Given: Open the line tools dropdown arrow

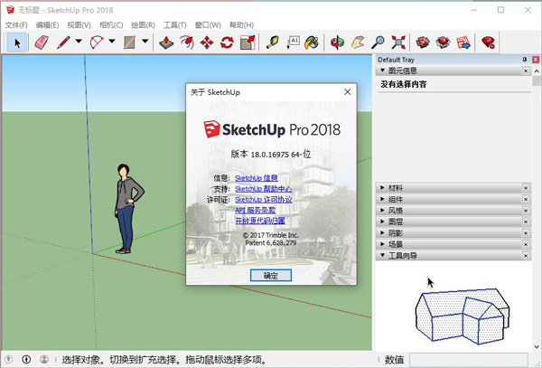Looking at the screenshot, I should point(79,42).
